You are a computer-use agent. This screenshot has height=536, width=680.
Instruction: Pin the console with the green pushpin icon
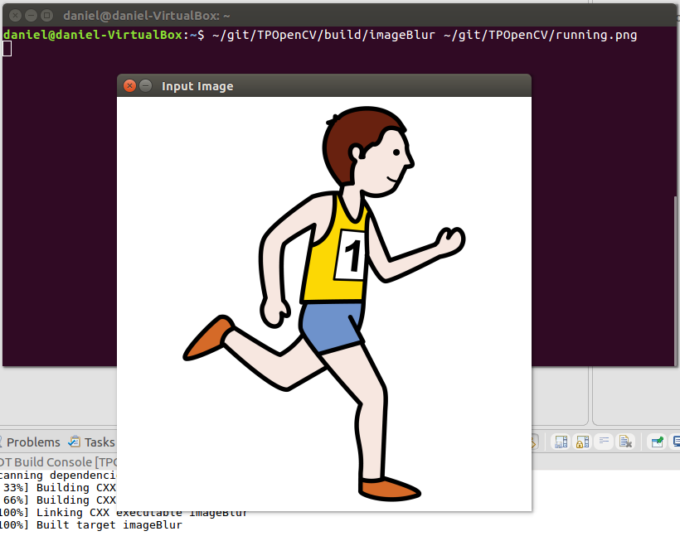coord(657,442)
